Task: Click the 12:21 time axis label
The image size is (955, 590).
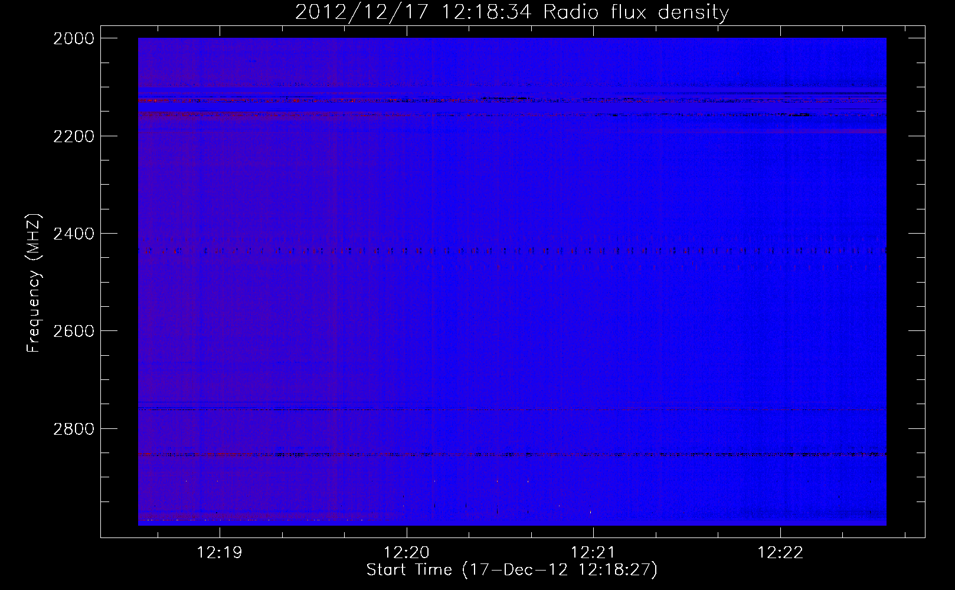Action: [593, 553]
